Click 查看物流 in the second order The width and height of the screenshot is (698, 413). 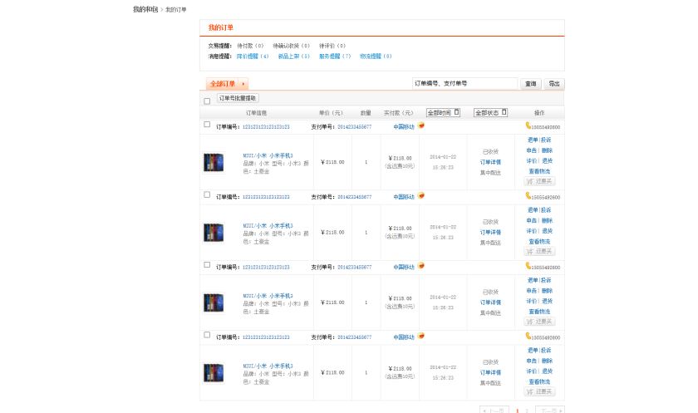coord(539,241)
